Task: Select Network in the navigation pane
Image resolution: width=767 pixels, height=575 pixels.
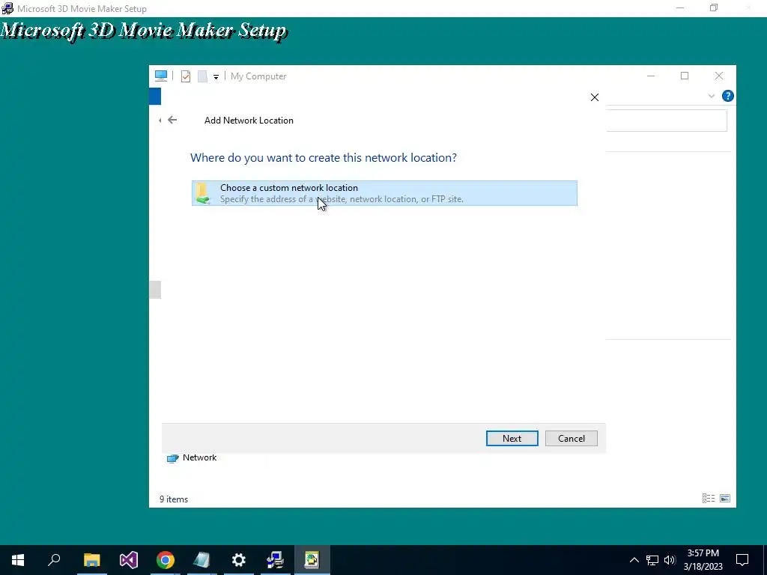Action: 192,457
